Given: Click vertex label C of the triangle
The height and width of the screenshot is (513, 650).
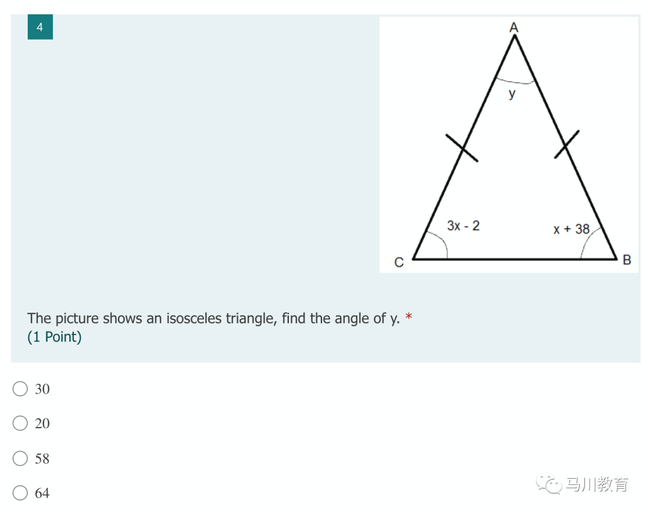Looking at the screenshot, I should (398, 262).
